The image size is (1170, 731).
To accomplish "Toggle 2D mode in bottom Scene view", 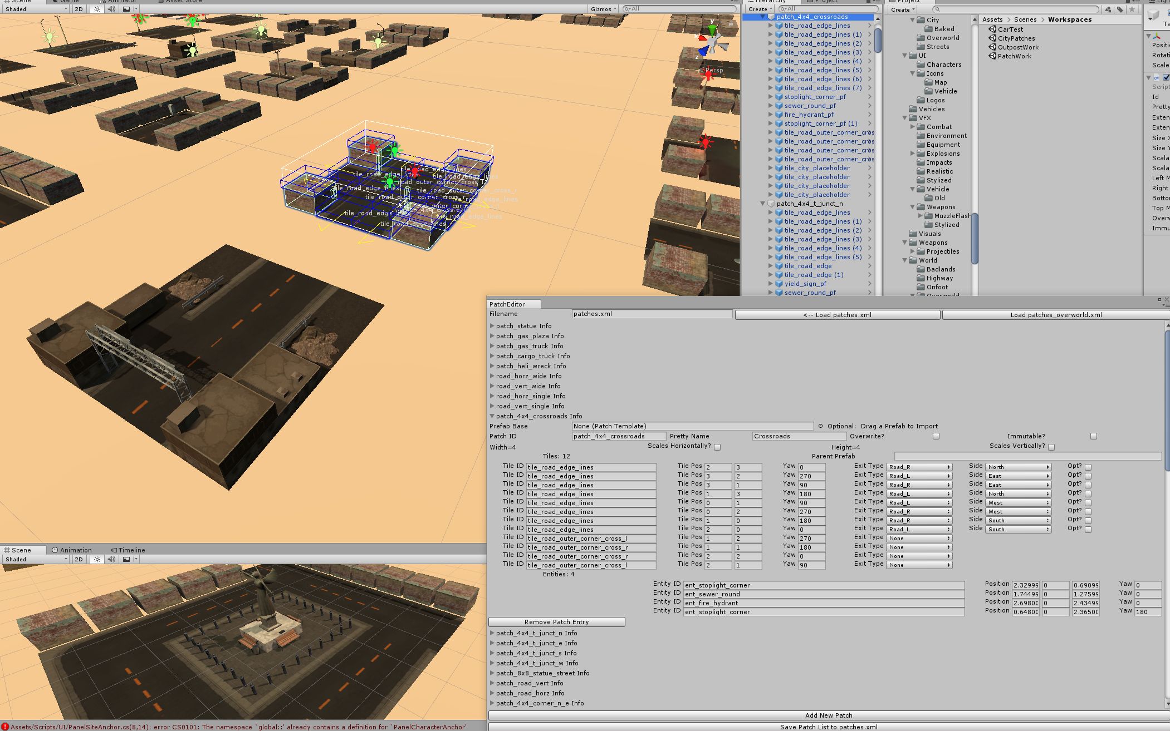I will (x=79, y=559).
